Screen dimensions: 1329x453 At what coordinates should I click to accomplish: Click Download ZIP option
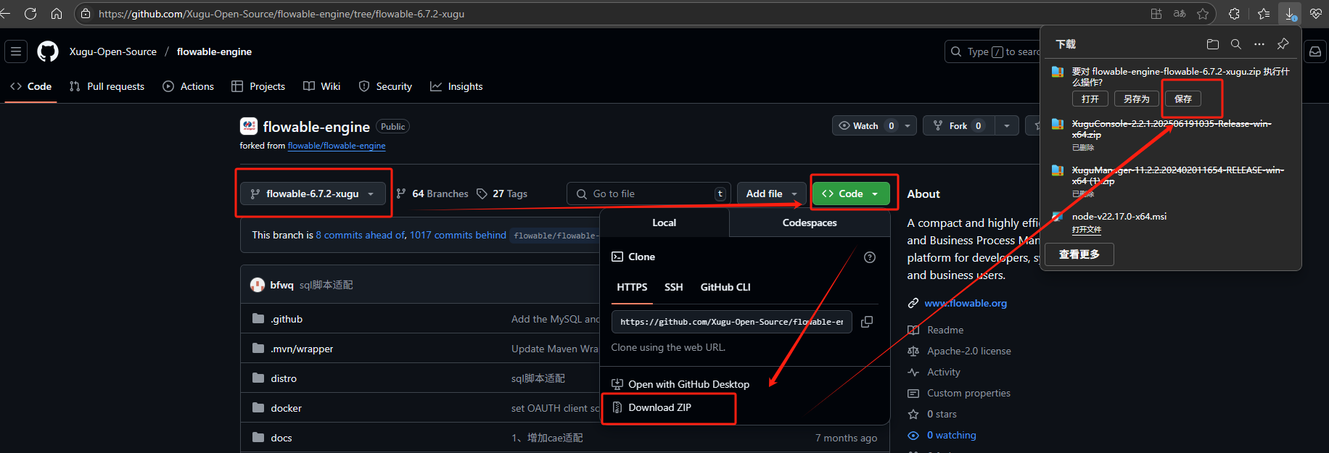pyautogui.click(x=659, y=407)
